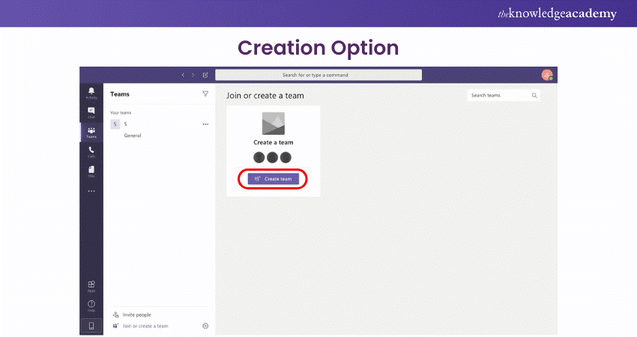Open Files from the left rail
637x337 pixels.
(91, 171)
